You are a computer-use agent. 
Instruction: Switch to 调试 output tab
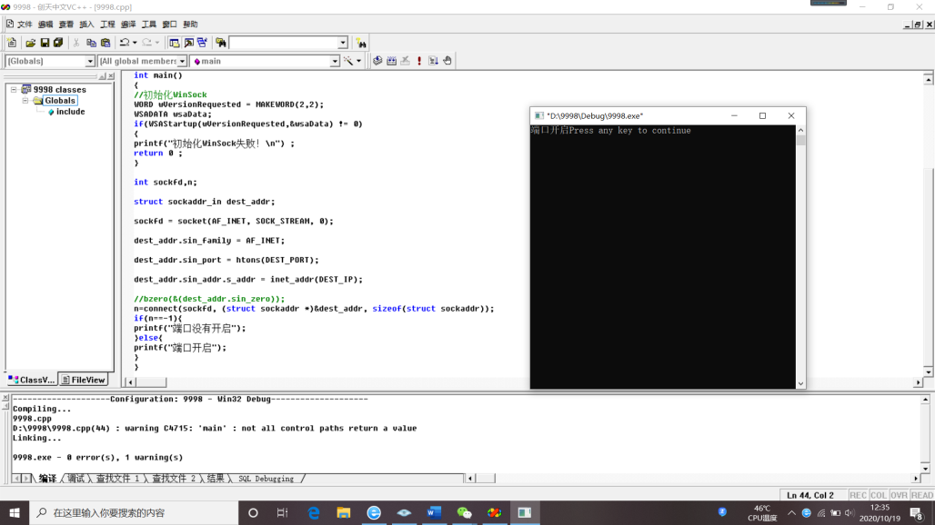pos(75,479)
